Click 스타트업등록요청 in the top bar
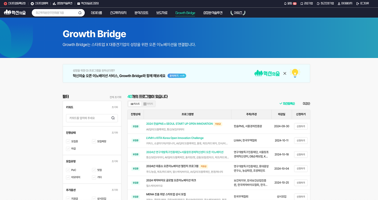Screen dimensions: 378x200 point(15,4)
